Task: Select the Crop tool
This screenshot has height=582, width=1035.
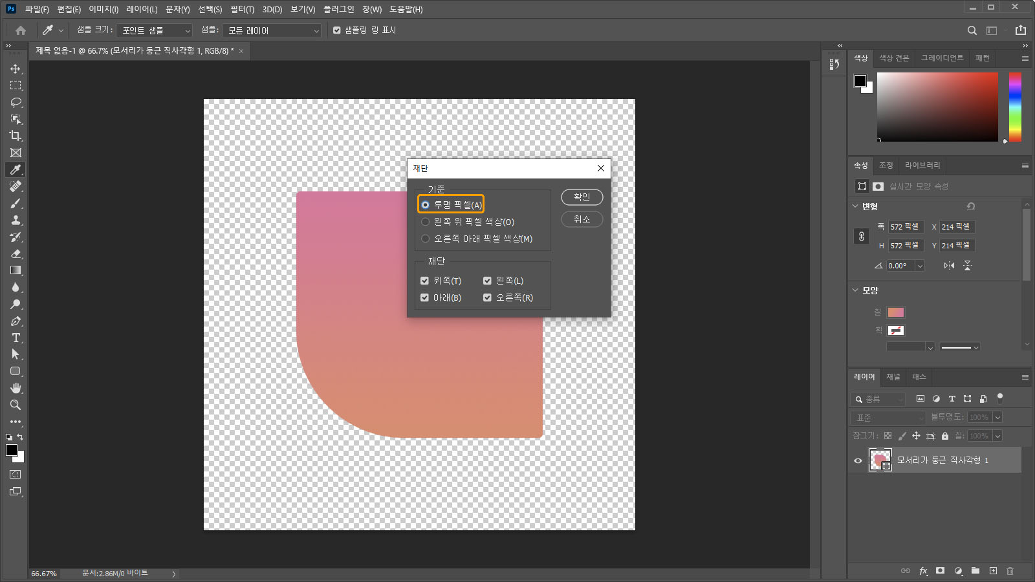Action: (16, 136)
